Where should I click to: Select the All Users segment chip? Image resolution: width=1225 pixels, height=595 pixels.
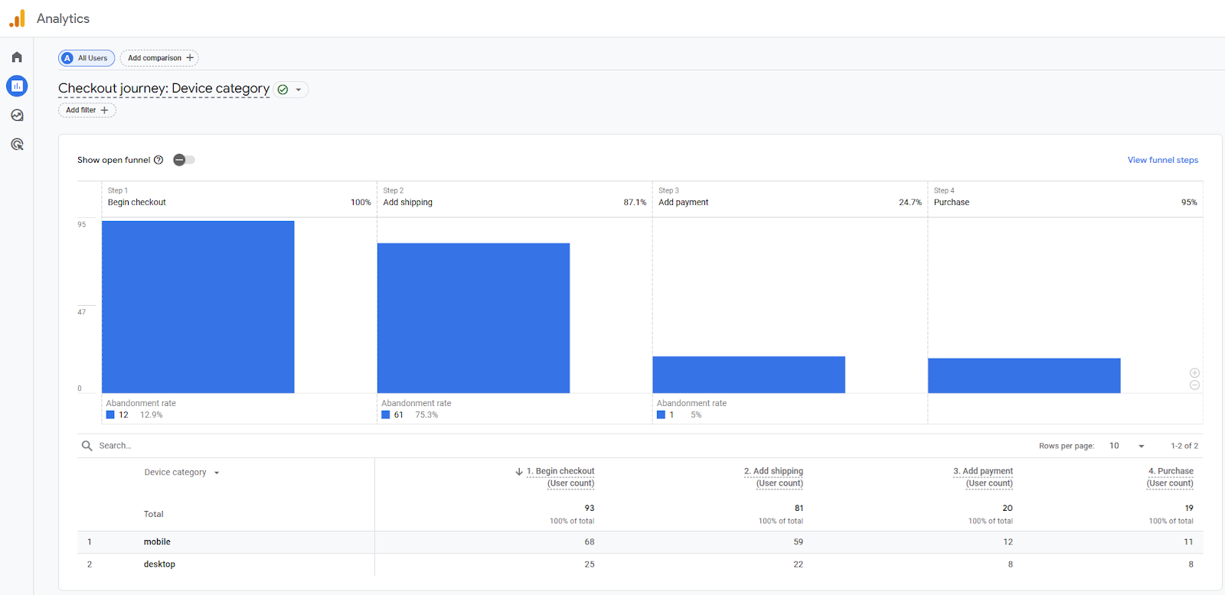[87, 58]
